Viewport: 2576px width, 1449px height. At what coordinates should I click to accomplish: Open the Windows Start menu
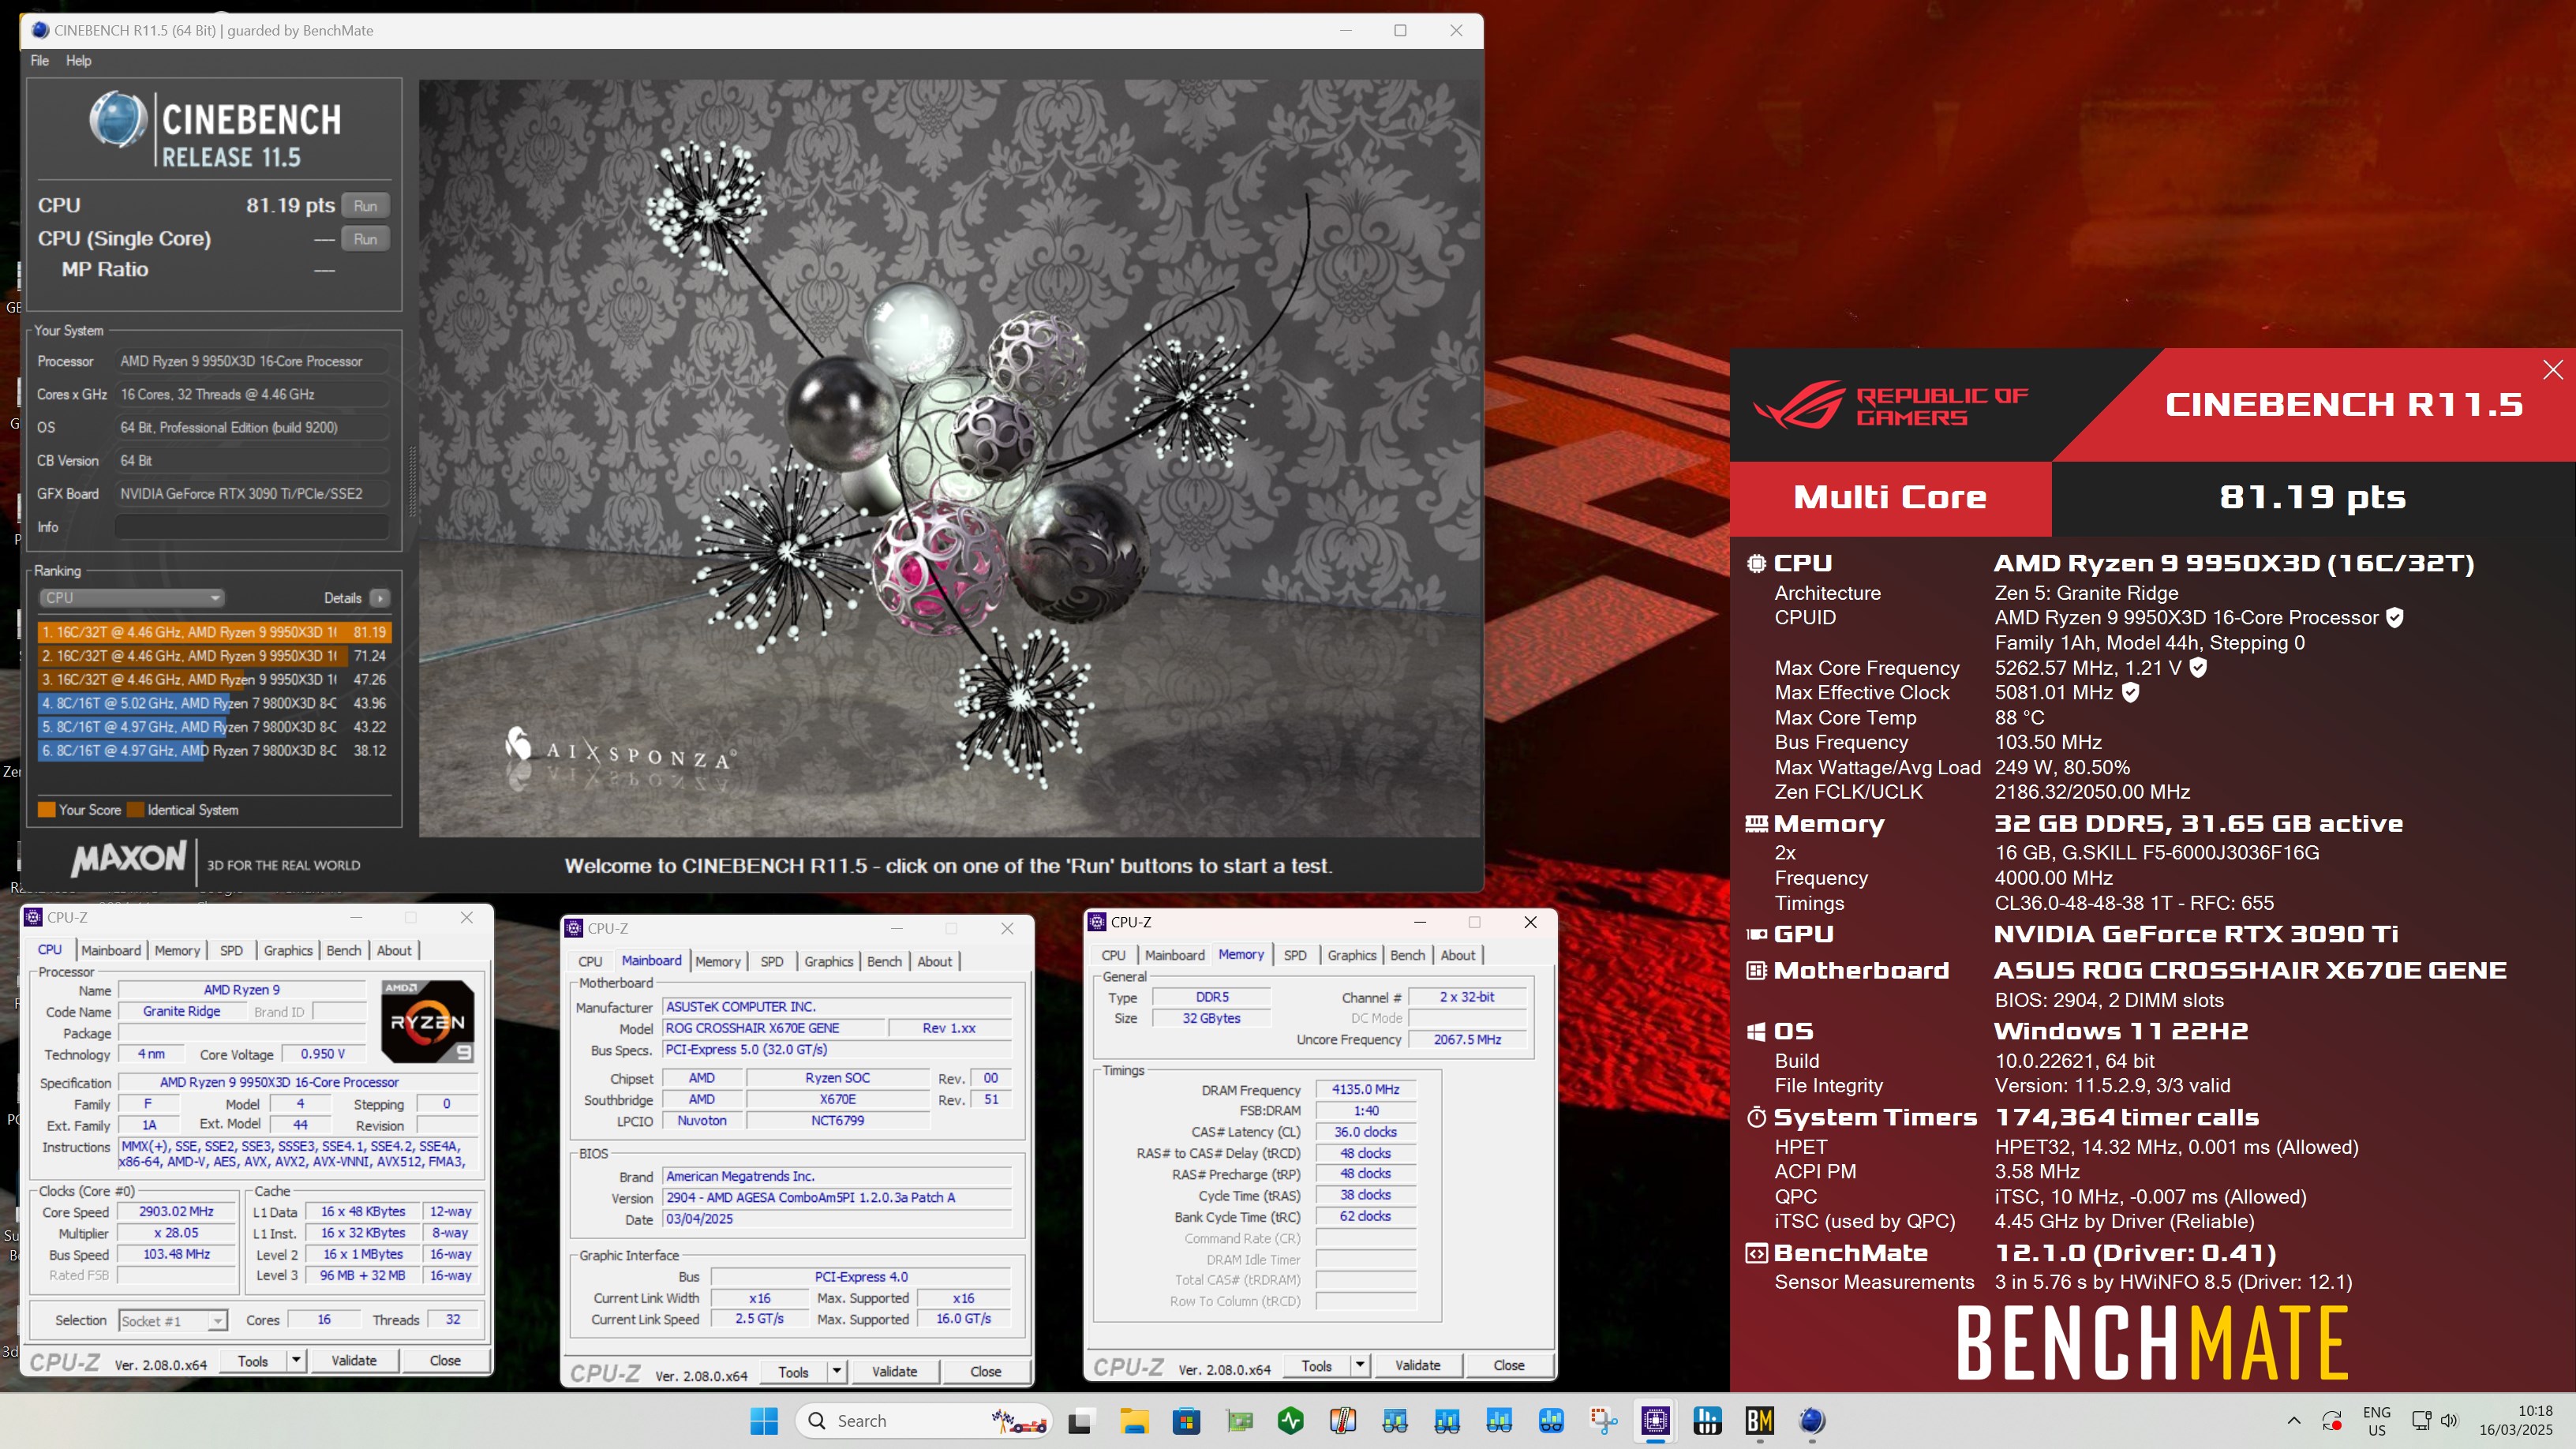(x=764, y=1420)
